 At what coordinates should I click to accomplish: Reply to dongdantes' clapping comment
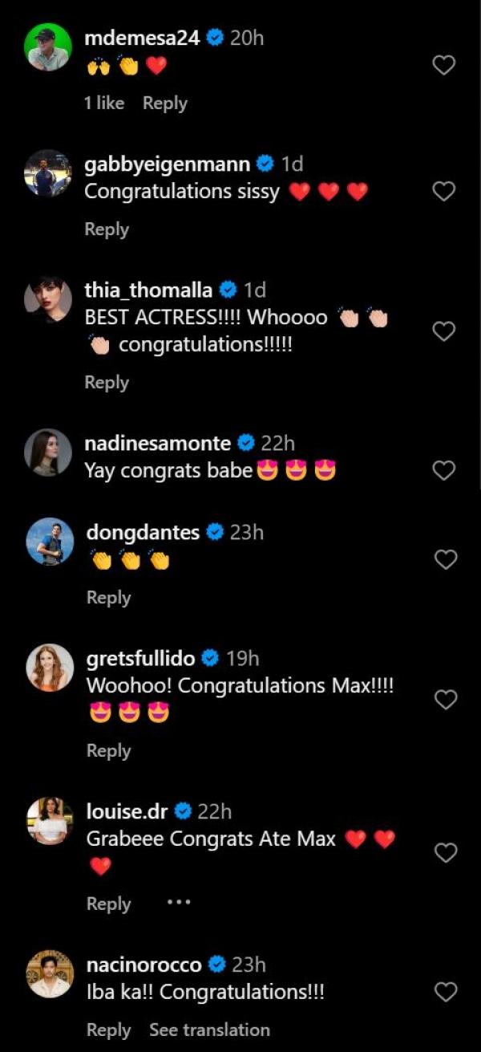click(108, 597)
